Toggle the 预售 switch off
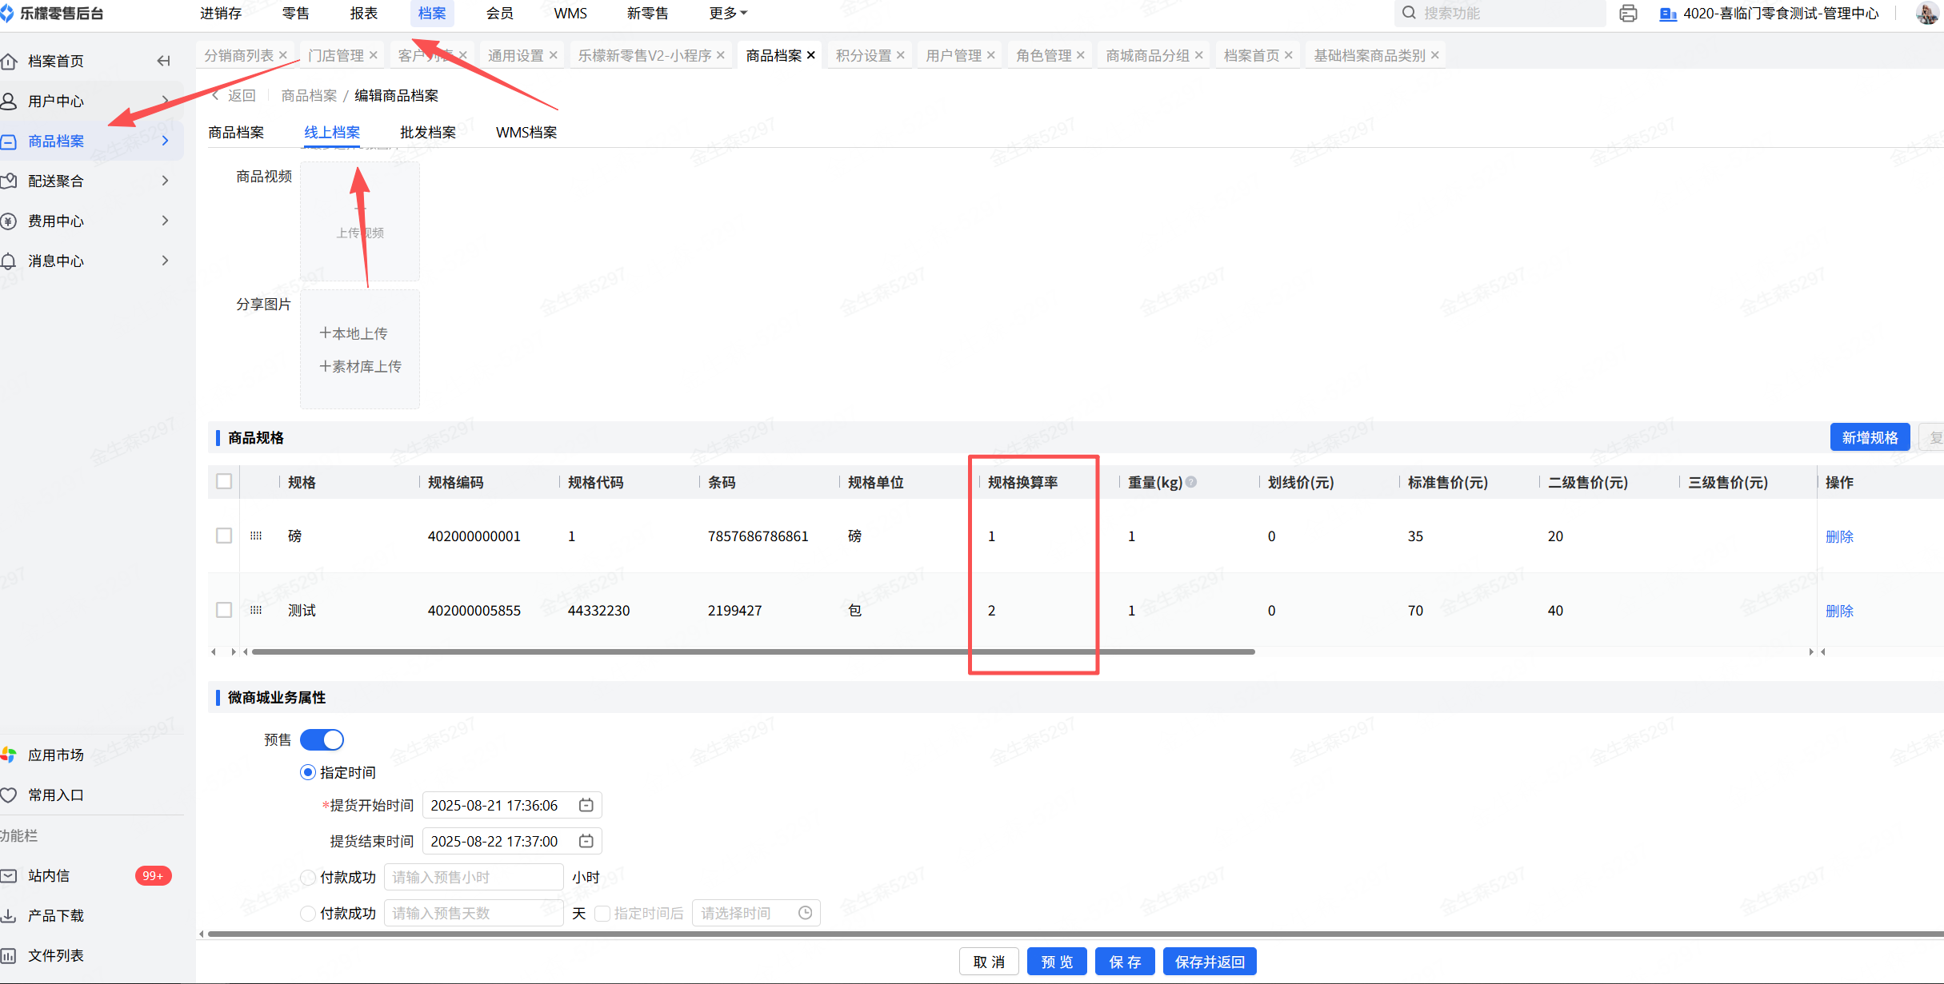This screenshot has width=1944, height=984. (x=322, y=740)
